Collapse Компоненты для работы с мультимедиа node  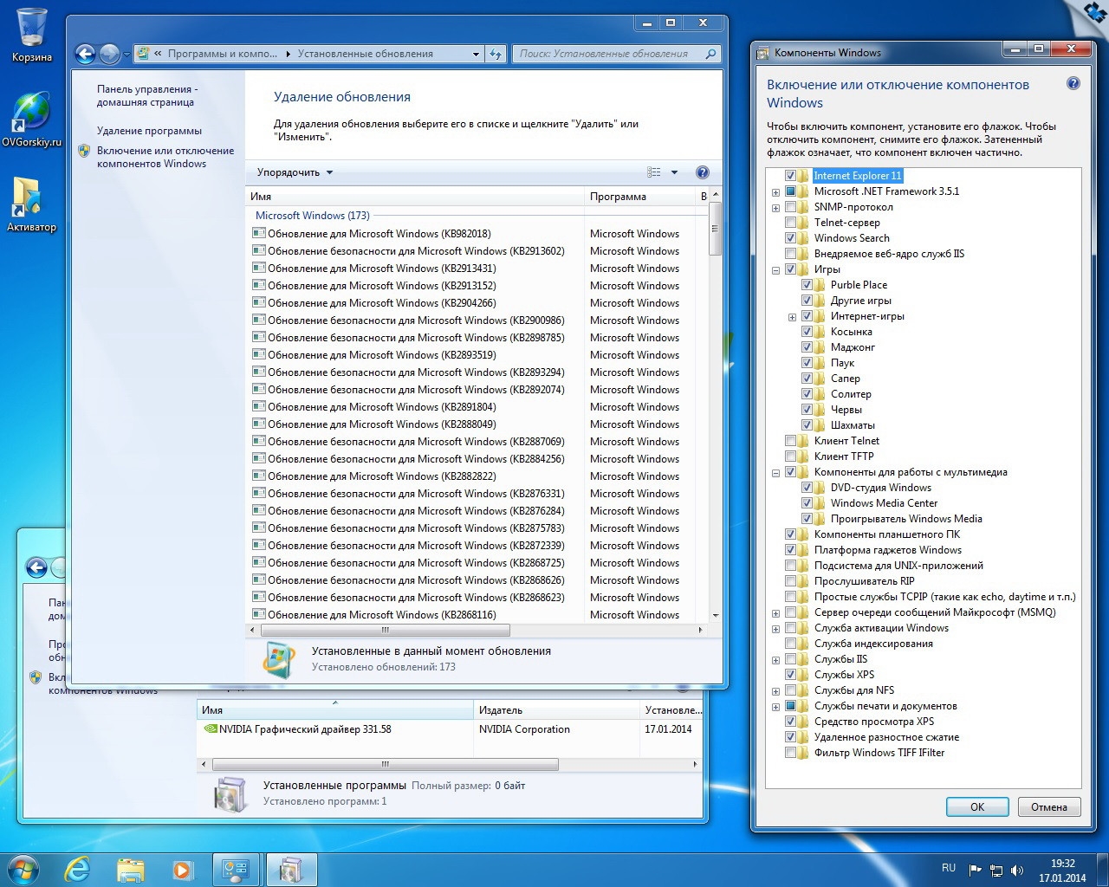click(776, 473)
